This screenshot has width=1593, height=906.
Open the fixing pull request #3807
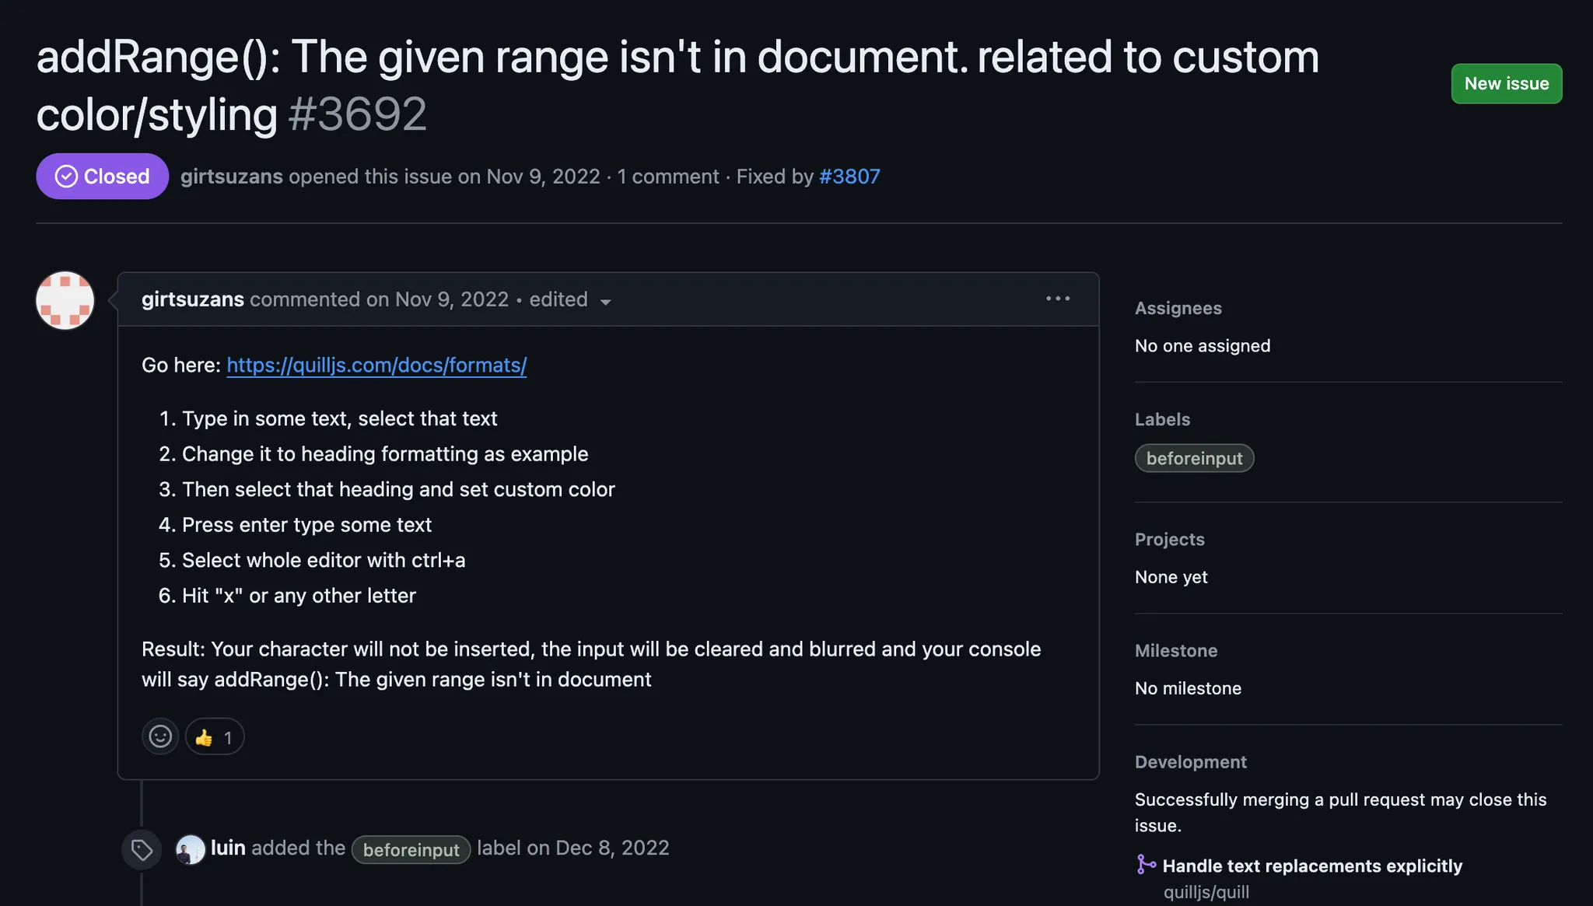coord(849,177)
